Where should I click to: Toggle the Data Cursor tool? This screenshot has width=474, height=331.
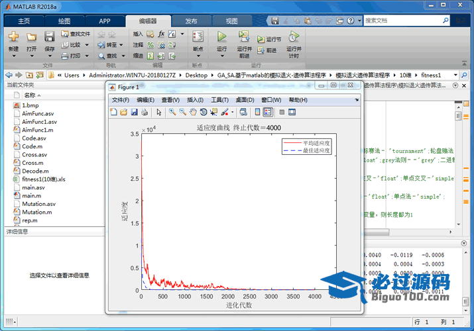[213, 113]
